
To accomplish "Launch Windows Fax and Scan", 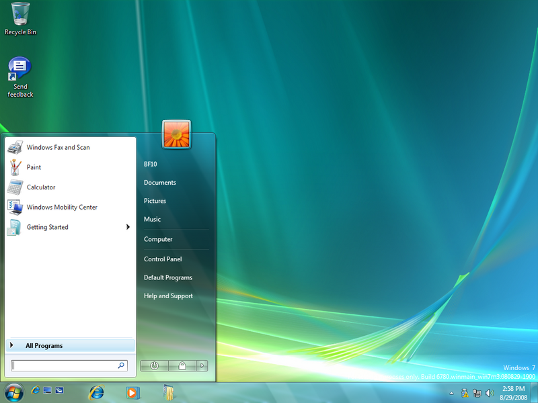I will click(x=58, y=147).
